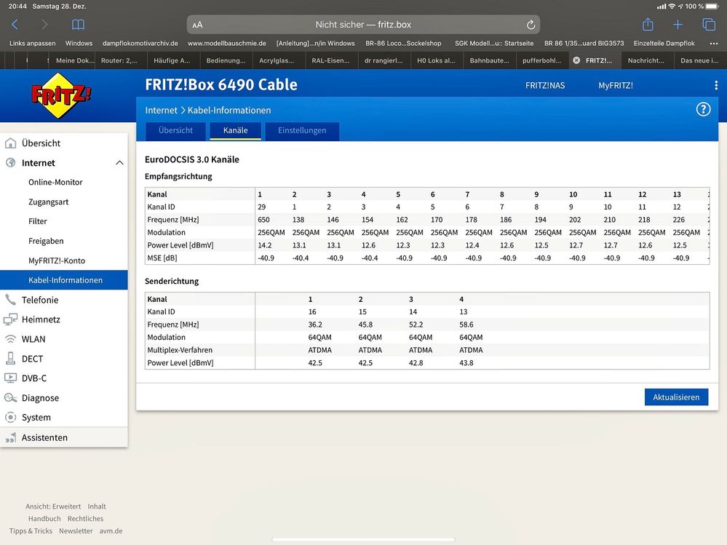Open the Handbuch footer link

[44, 519]
